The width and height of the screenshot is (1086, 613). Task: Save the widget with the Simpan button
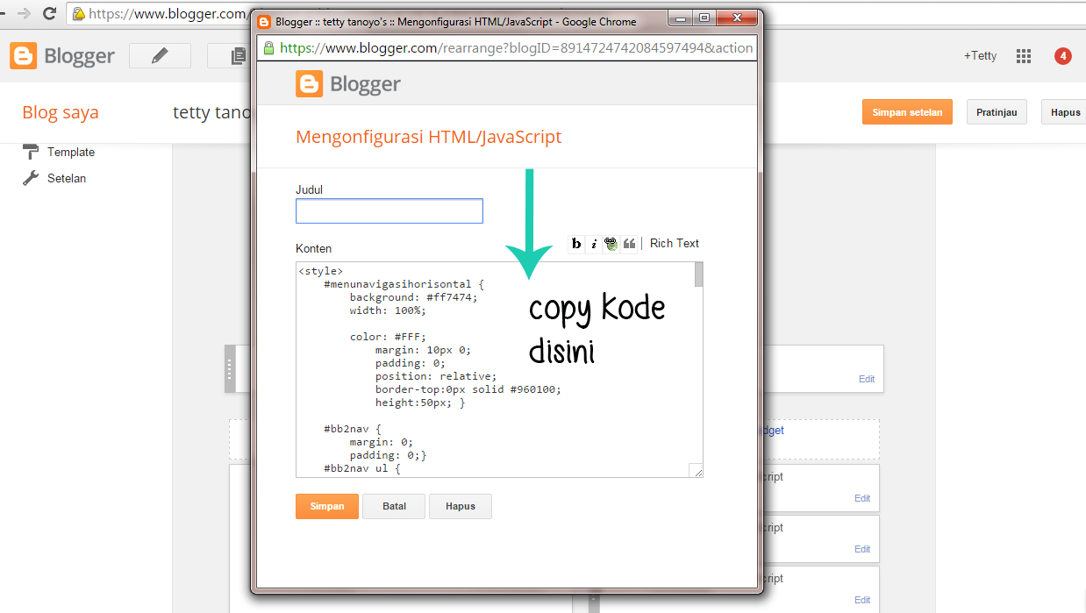(x=327, y=506)
